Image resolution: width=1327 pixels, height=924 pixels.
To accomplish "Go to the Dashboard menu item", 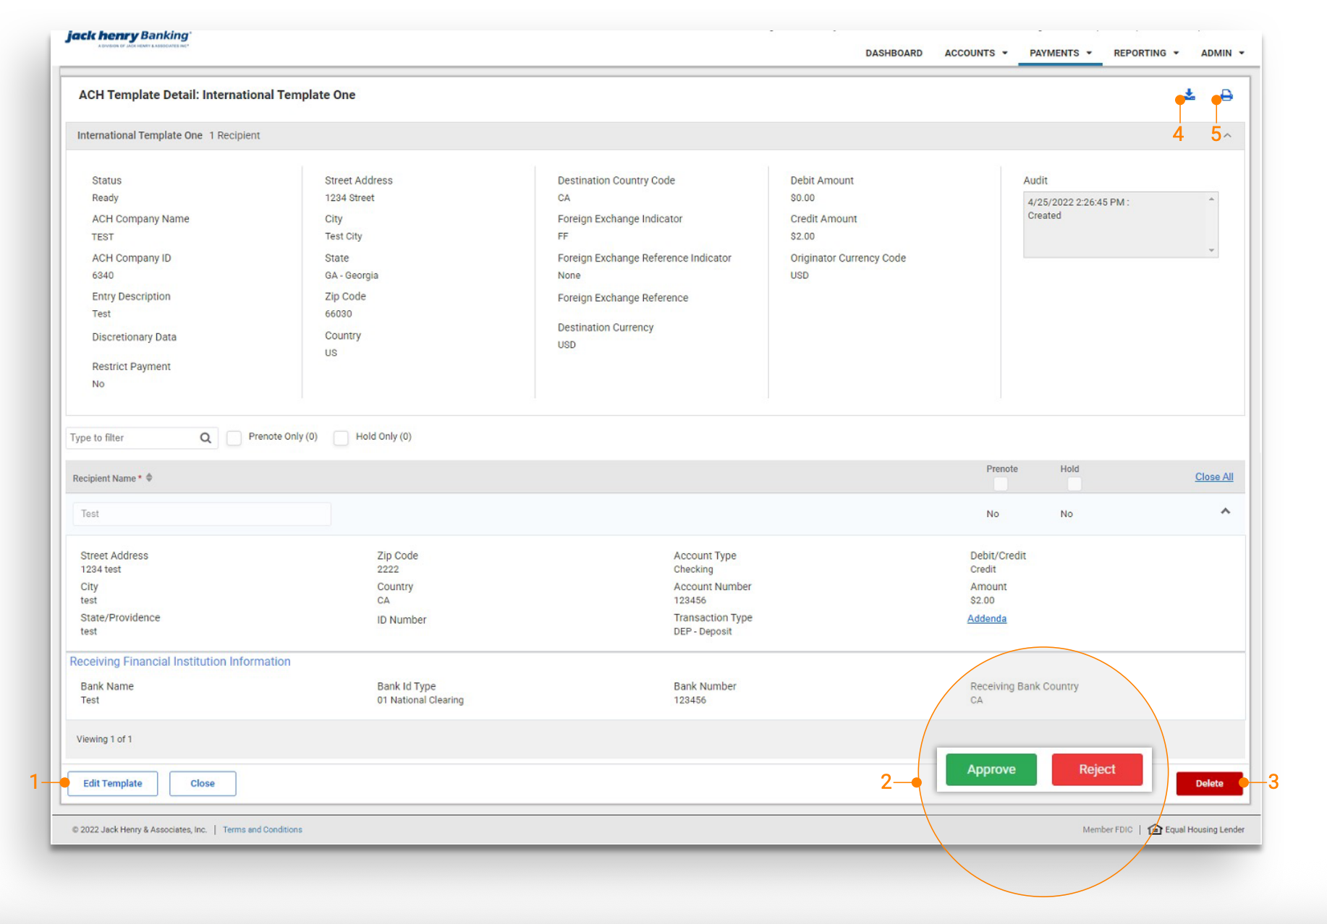I will point(894,53).
